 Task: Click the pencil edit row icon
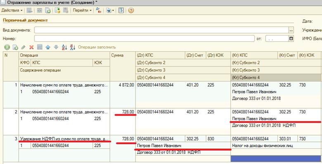click(x=23, y=47)
